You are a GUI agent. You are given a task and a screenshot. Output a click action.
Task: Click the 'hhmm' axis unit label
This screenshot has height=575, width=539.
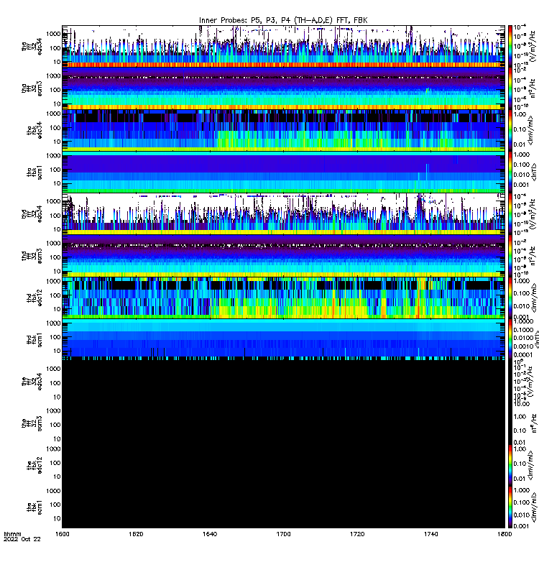(x=12, y=534)
